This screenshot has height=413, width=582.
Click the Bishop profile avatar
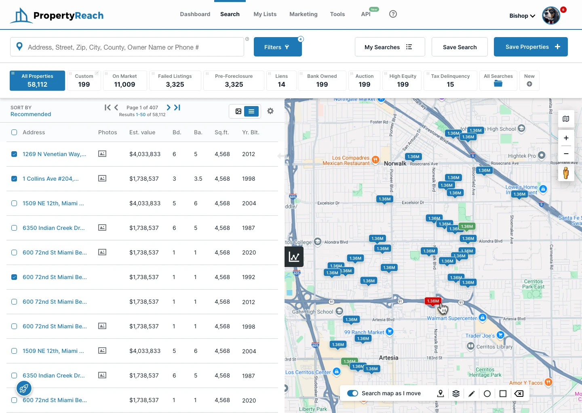point(551,16)
